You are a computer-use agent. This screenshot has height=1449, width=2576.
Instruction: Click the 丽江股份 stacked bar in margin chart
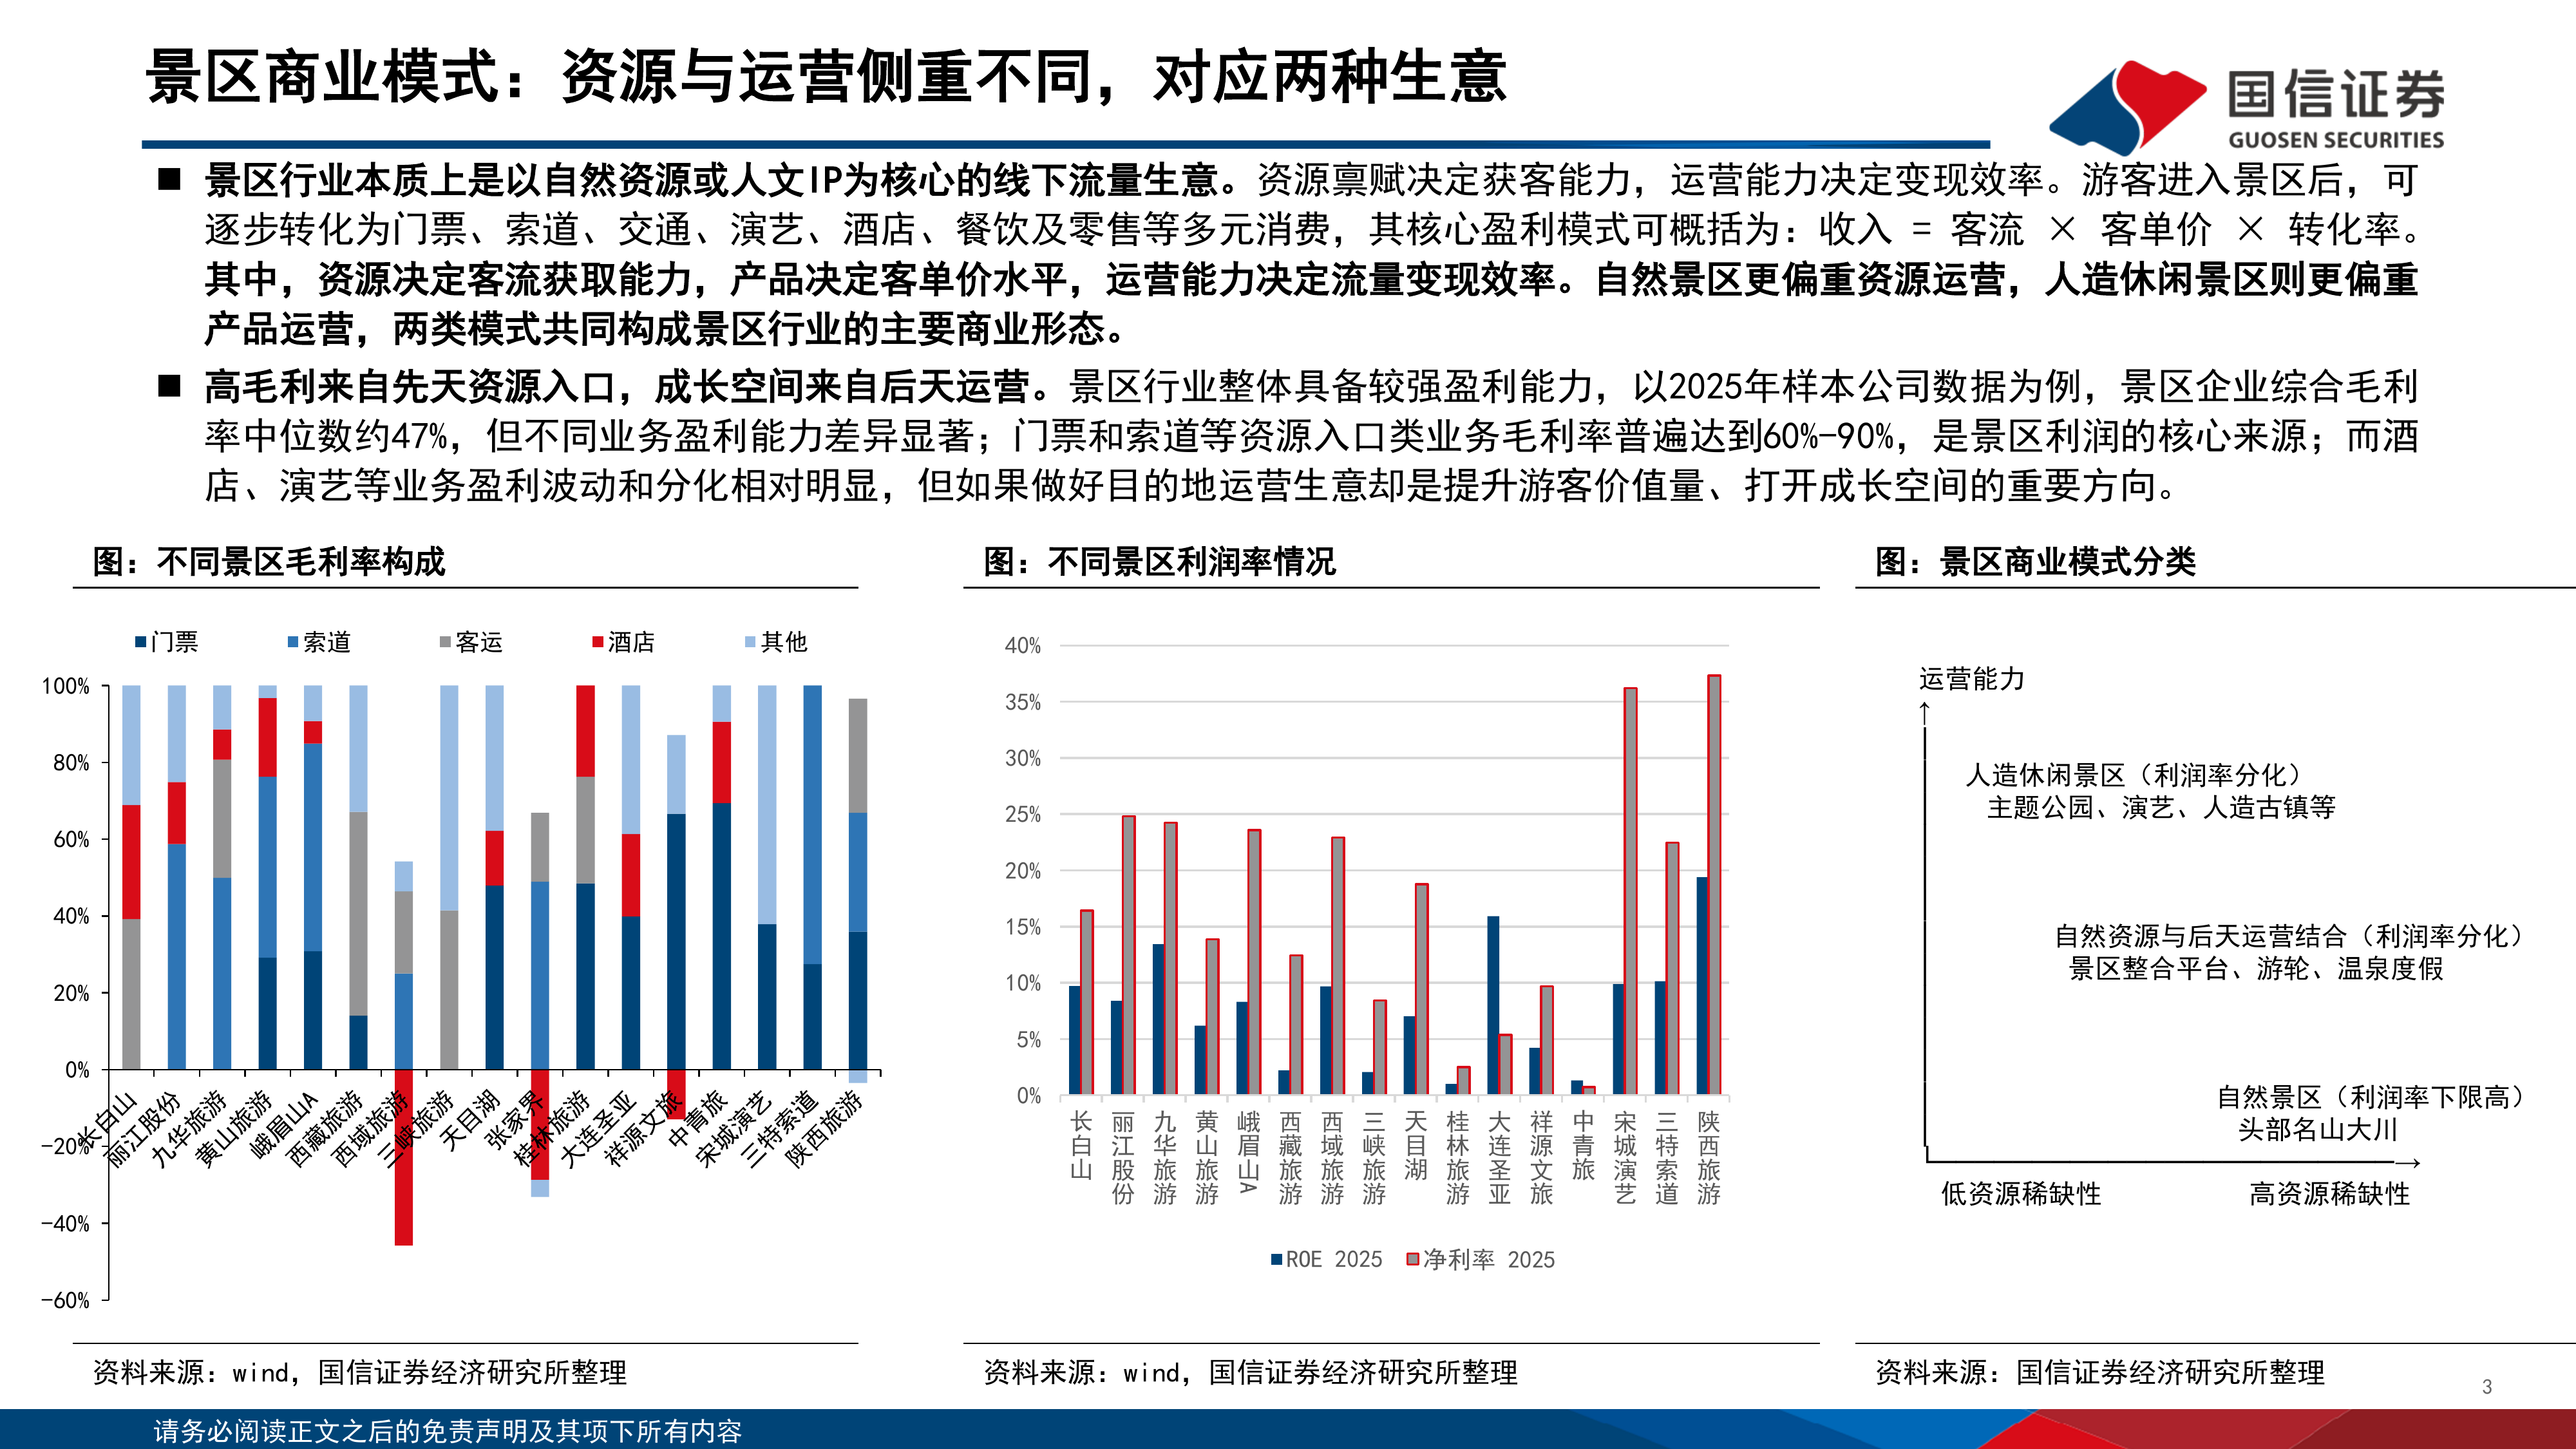(x=177, y=878)
